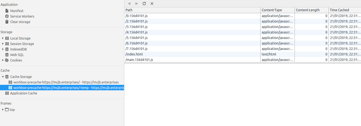Click the back navigation arrow icon

(129, 4)
